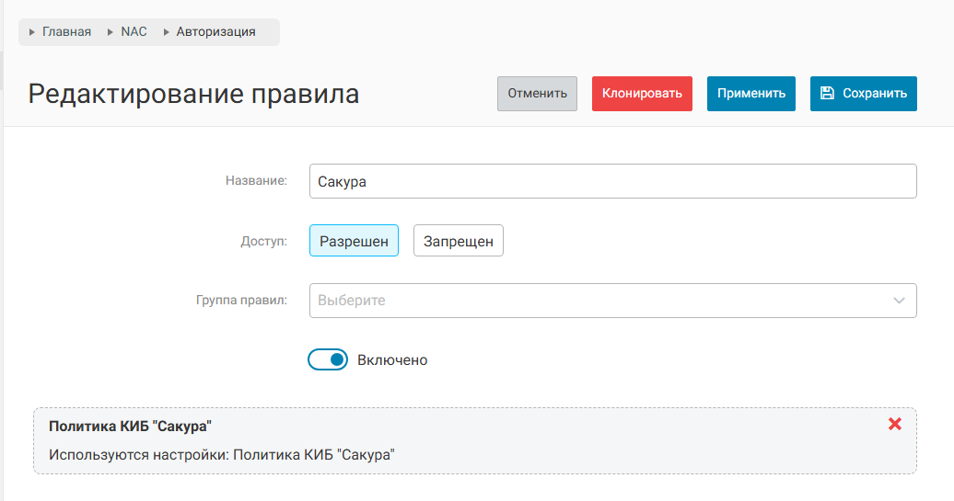The image size is (954, 501).
Task: Remove the Политика КИБ "Сакура" block with red X
Action: [894, 424]
